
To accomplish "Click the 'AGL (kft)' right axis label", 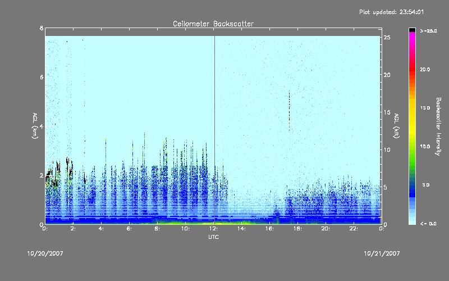I will (x=396, y=126).
